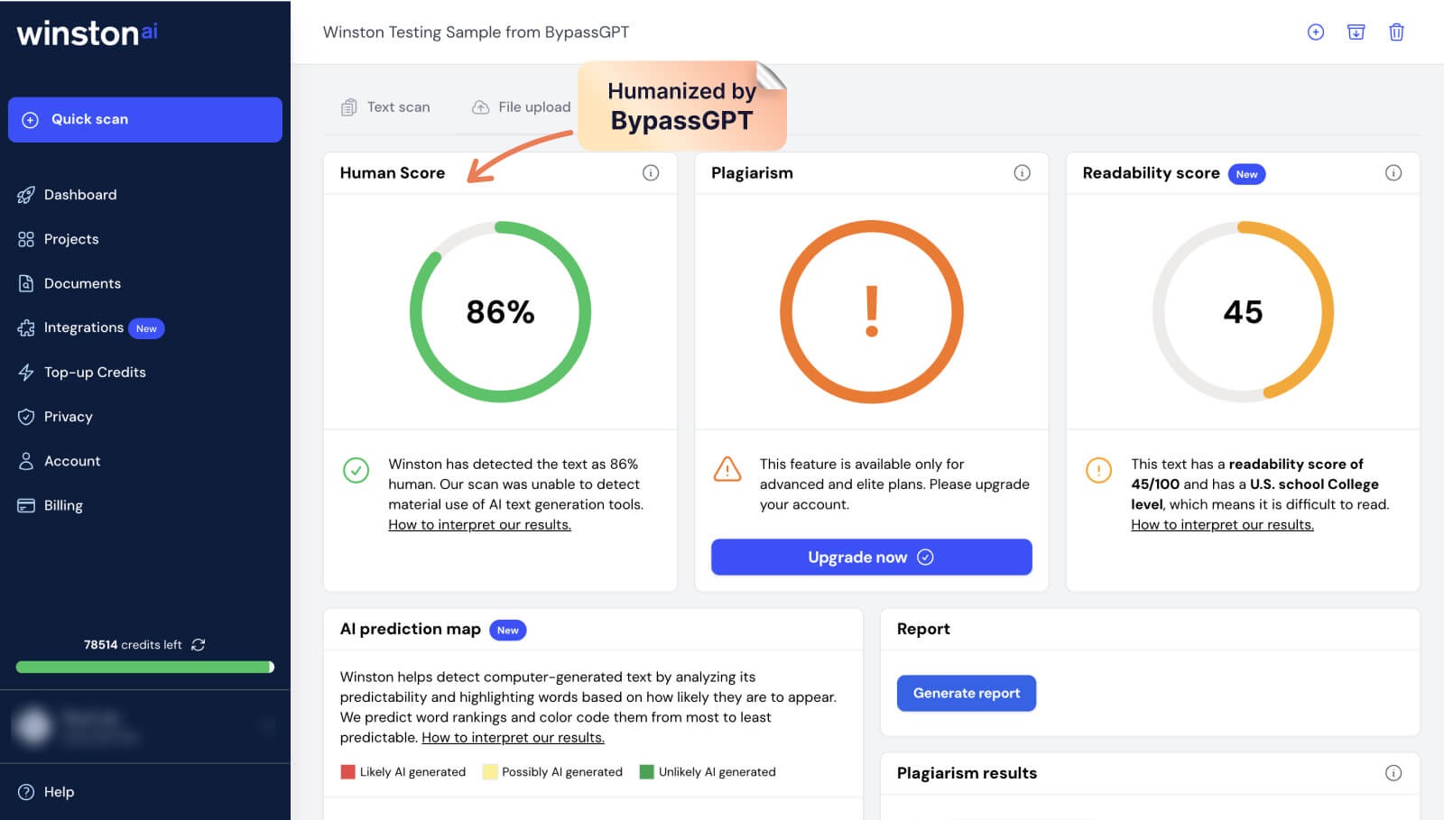The image size is (1444, 820).
Task: Switch to the Text scan tab
Action: tap(385, 107)
